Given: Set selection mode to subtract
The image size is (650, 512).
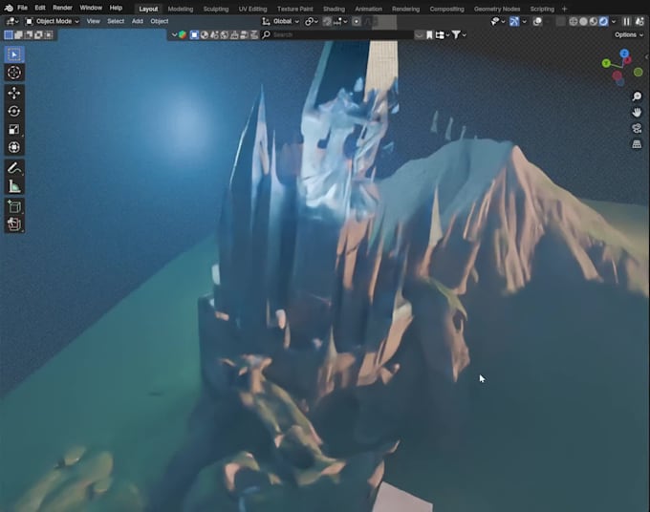Looking at the screenshot, I should point(29,34).
